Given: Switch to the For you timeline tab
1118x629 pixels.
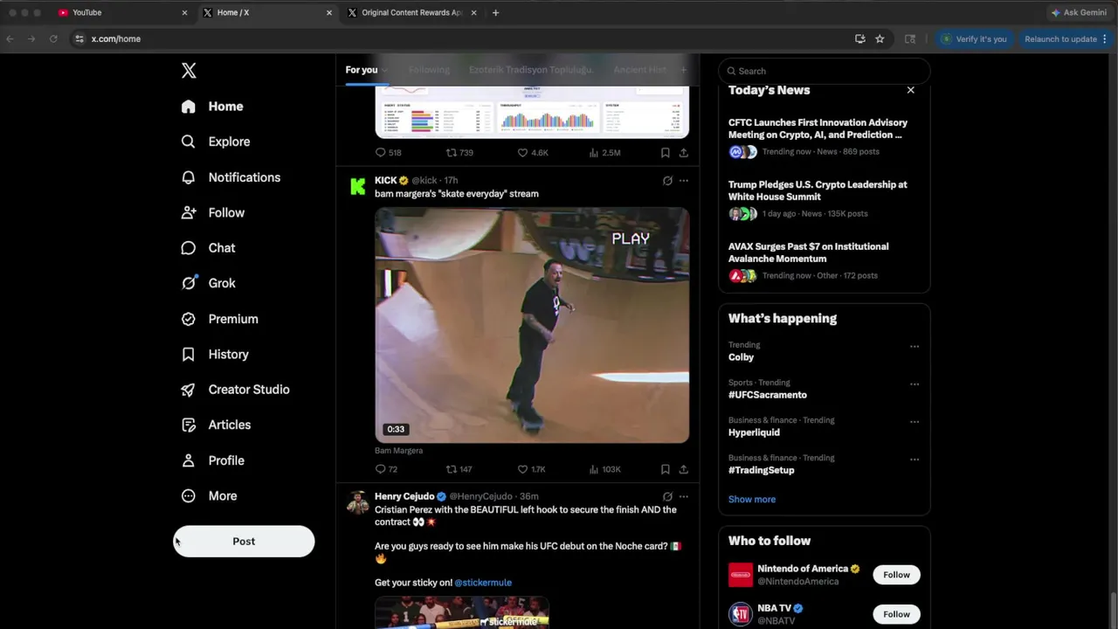Looking at the screenshot, I should tap(362, 70).
